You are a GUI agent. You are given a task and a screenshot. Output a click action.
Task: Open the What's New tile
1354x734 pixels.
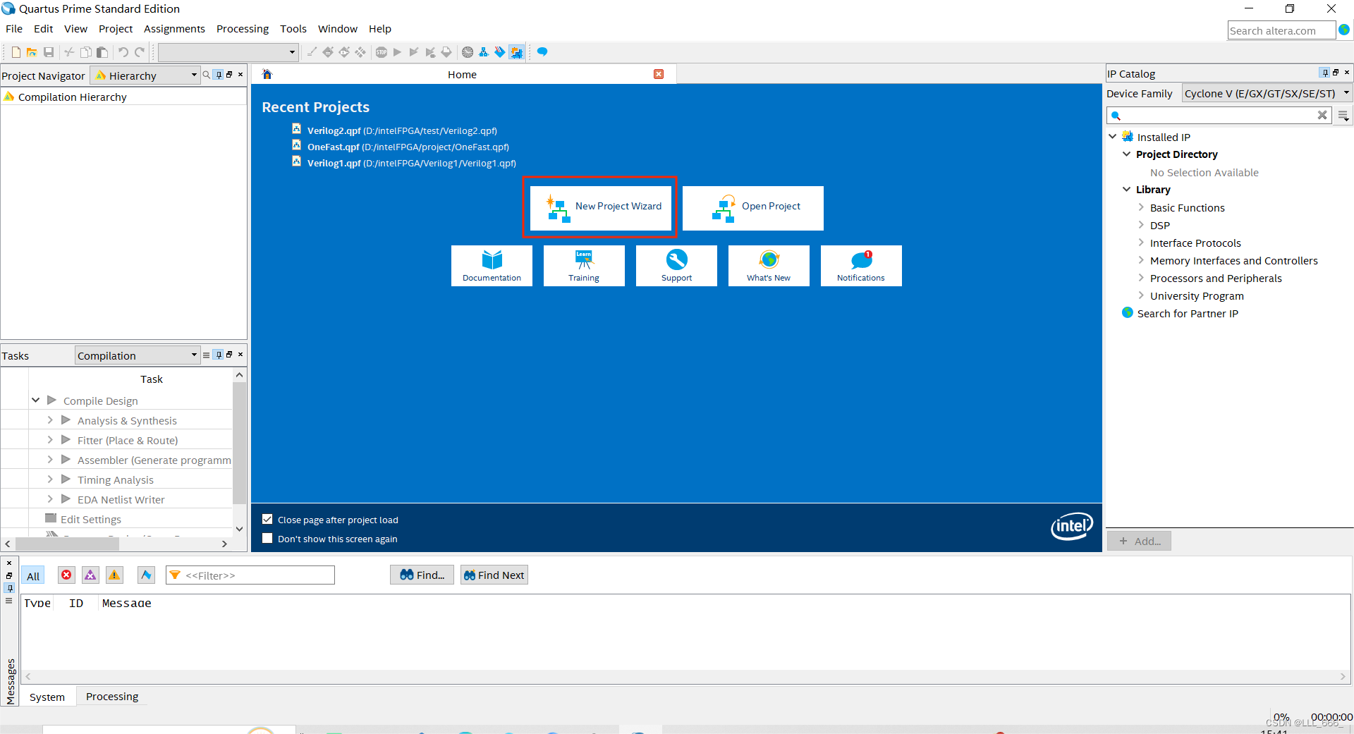[769, 266]
